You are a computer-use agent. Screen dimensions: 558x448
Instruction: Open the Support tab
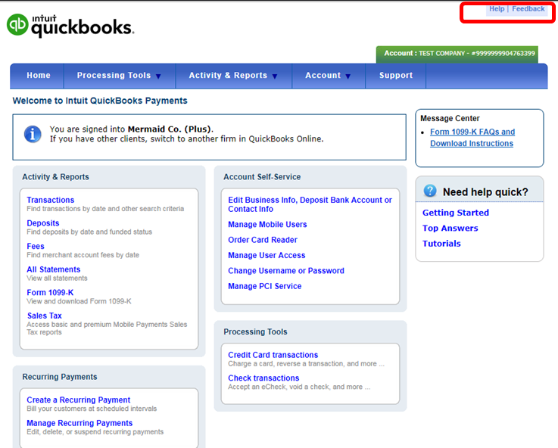(396, 76)
